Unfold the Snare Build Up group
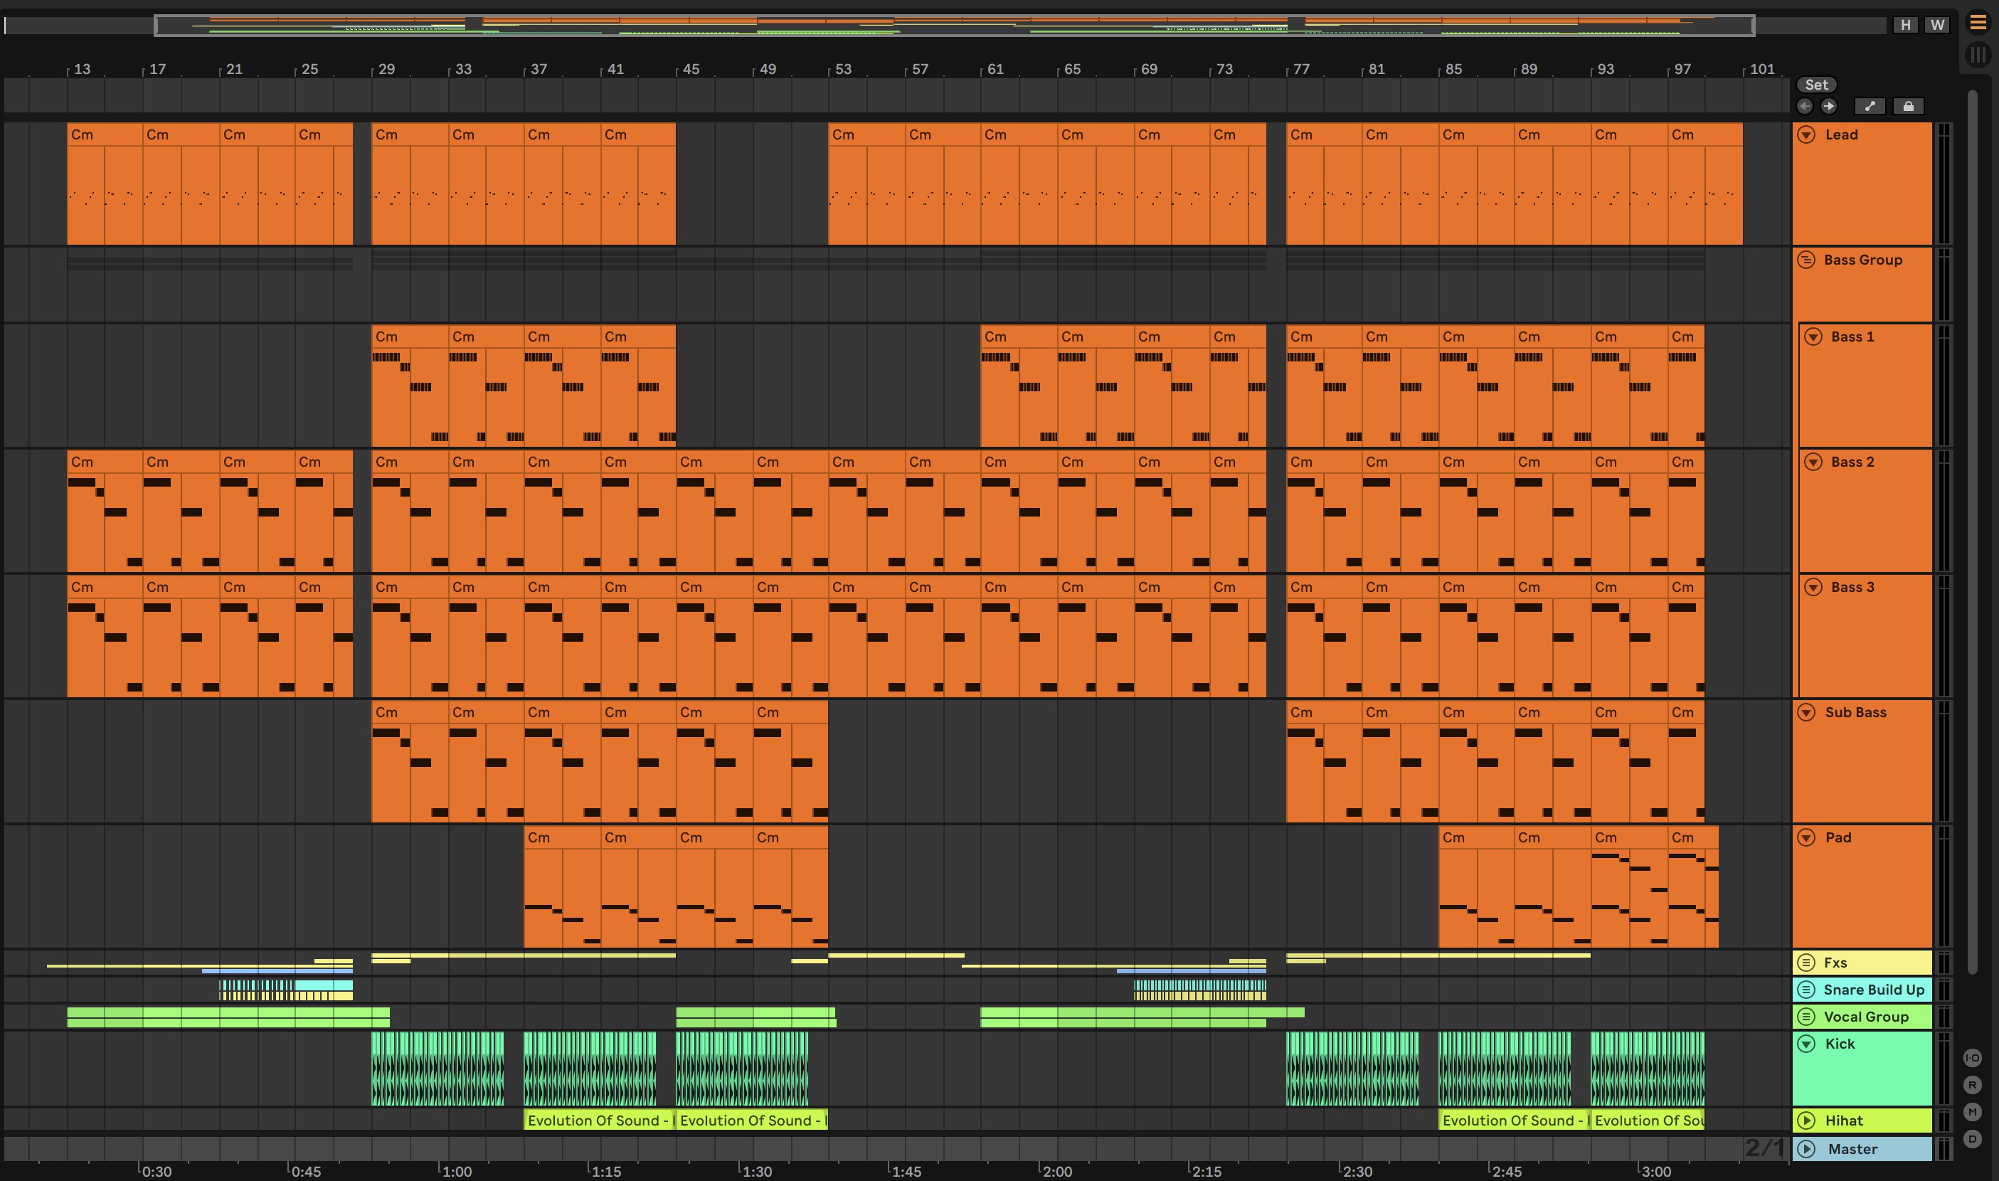Viewport: 1999px width, 1181px height. coord(1806,989)
